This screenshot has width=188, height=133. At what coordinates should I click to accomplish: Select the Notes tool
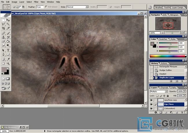click(3, 59)
